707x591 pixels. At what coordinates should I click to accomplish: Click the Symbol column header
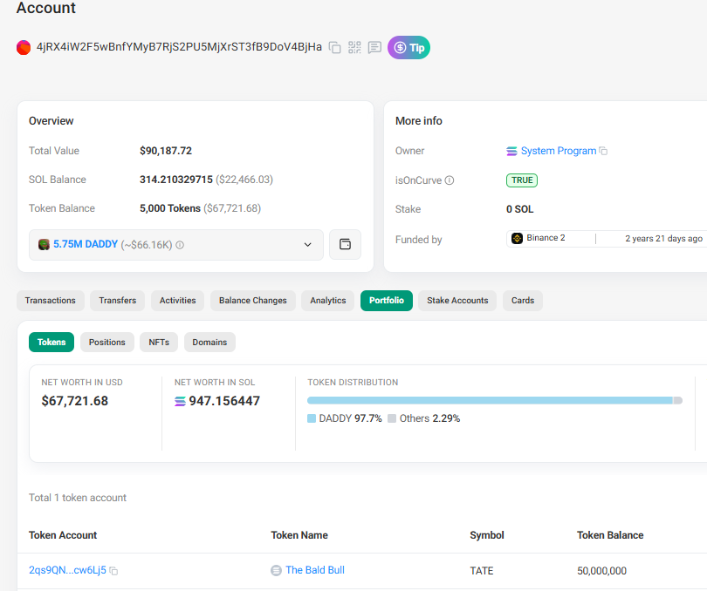pos(487,535)
